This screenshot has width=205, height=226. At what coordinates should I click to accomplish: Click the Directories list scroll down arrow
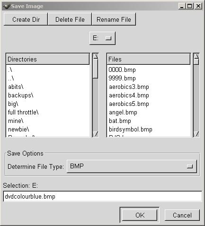coord(96,134)
